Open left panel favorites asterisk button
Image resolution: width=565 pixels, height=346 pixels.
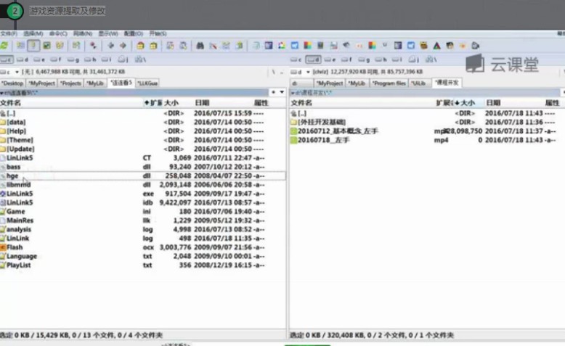coord(274,93)
